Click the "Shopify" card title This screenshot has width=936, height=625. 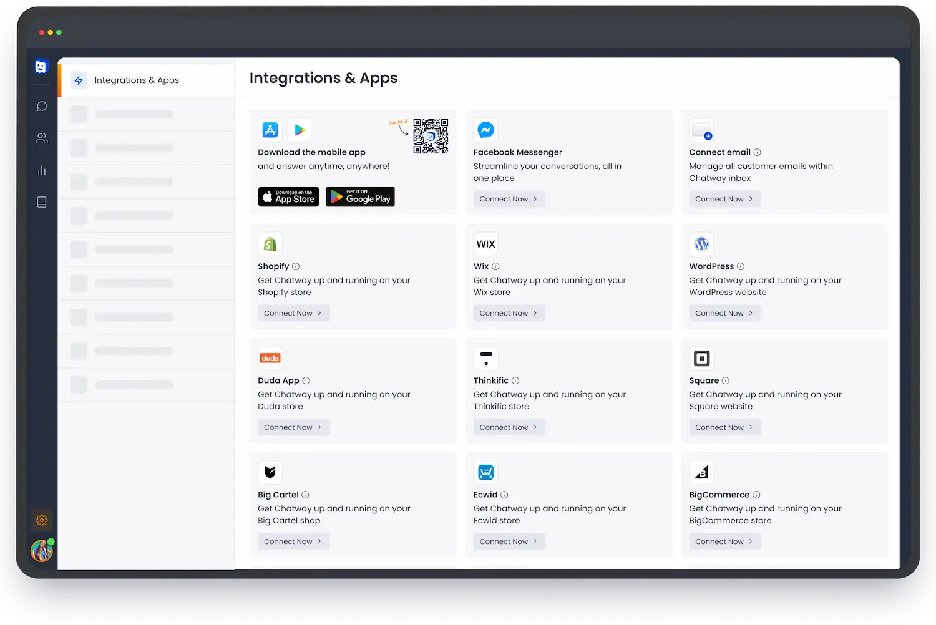(x=273, y=266)
